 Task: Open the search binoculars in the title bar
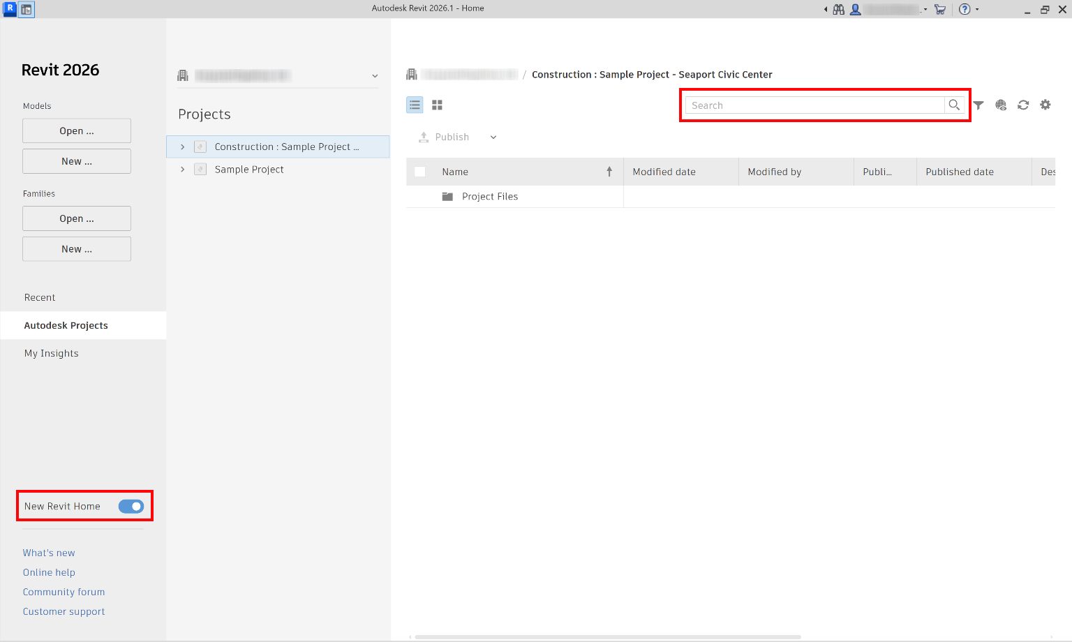pyautogui.click(x=837, y=9)
